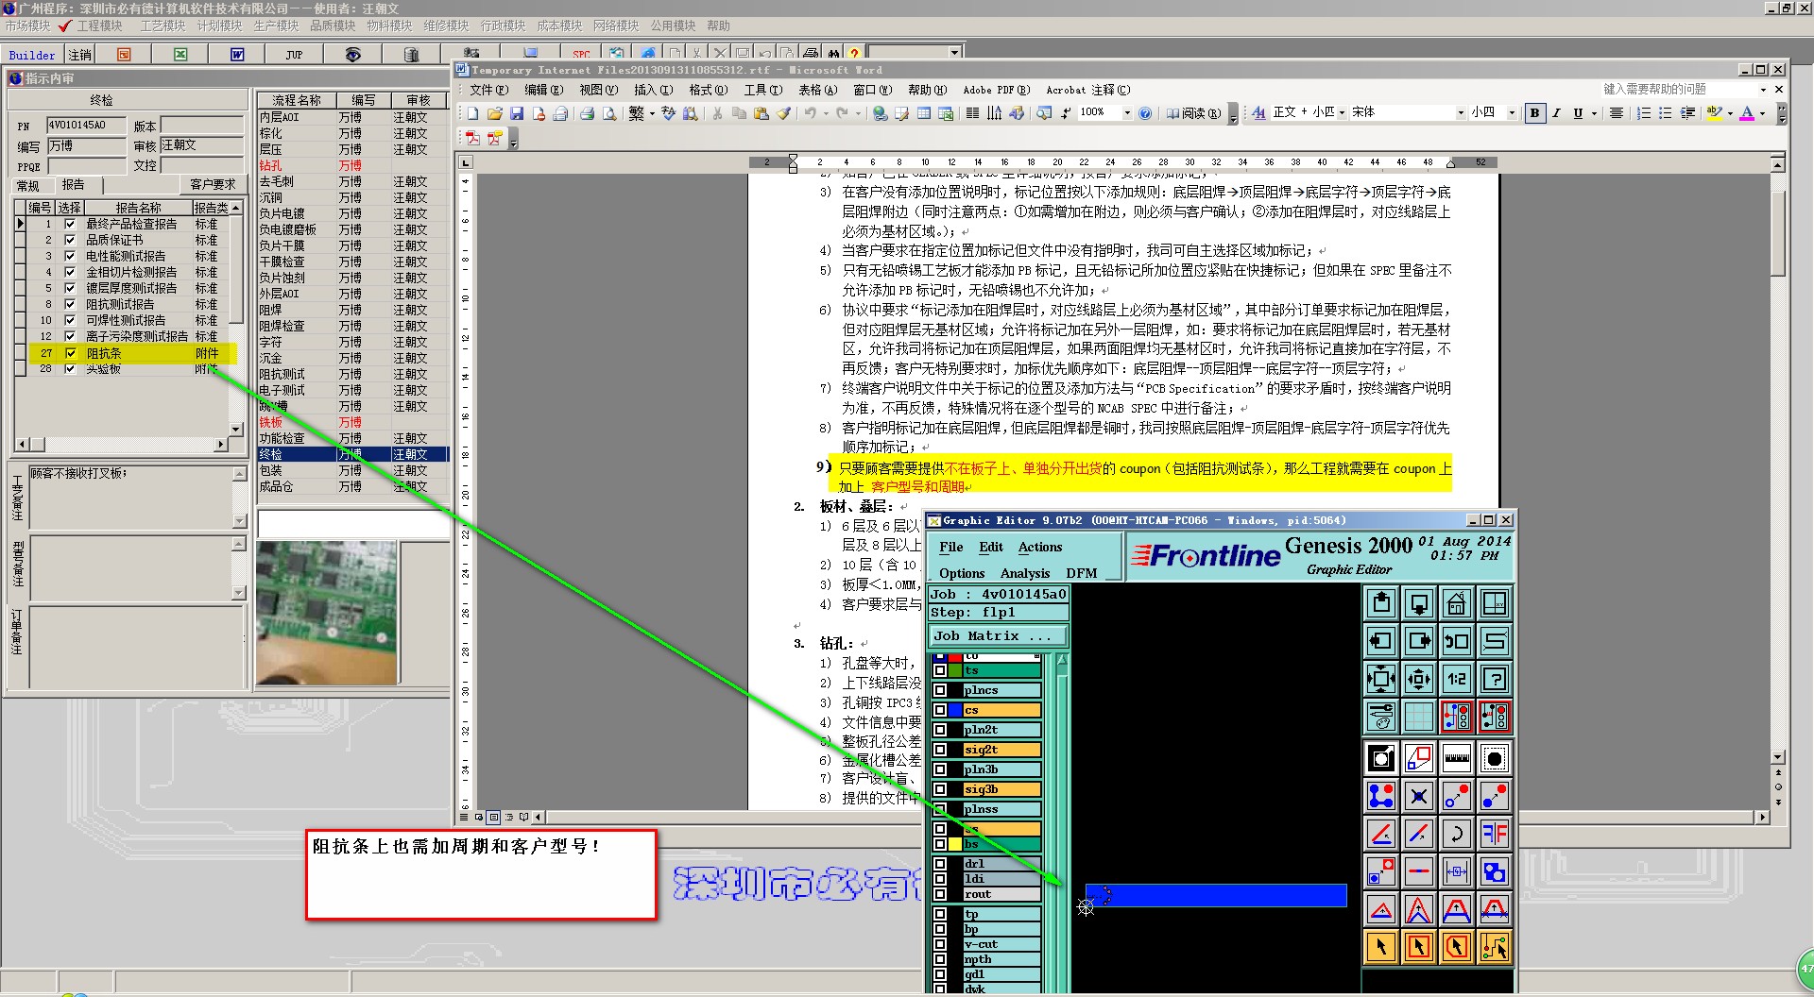This screenshot has height=997, width=1814.
Task: Click Word vertical scrollbar down arrow
Action: pos(1777,756)
